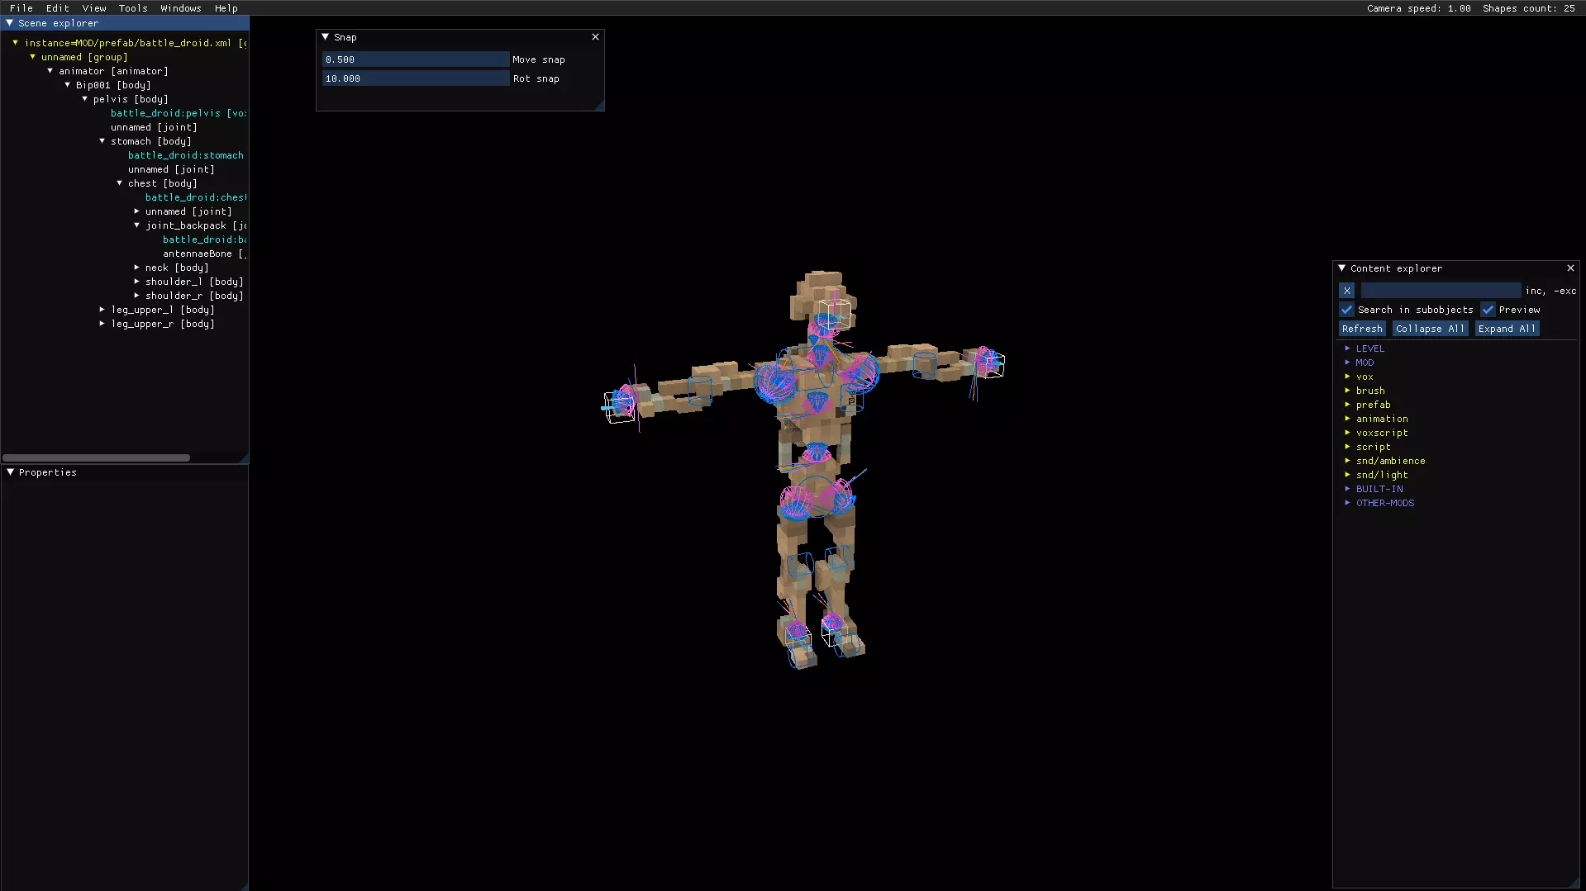Viewport: 1586px width, 891px height.
Task: Collapse the animator [animator] node
Action: point(50,71)
